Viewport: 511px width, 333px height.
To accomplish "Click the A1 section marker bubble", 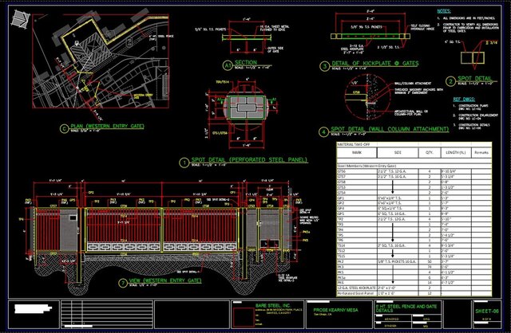I will tap(228, 64).
